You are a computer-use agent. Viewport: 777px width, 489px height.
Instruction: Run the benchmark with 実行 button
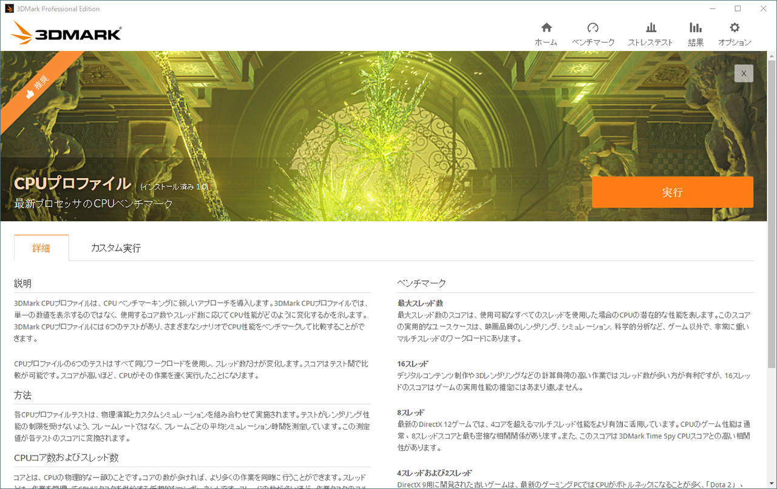click(x=673, y=192)
